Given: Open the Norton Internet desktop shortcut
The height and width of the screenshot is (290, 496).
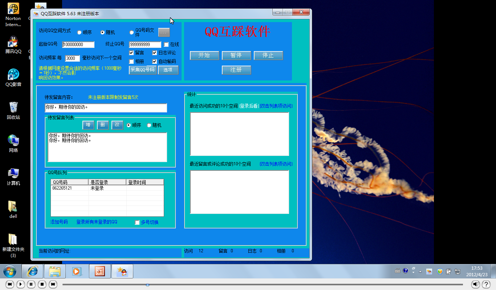Looking at the screenshot, I should [x=13, y=15].
